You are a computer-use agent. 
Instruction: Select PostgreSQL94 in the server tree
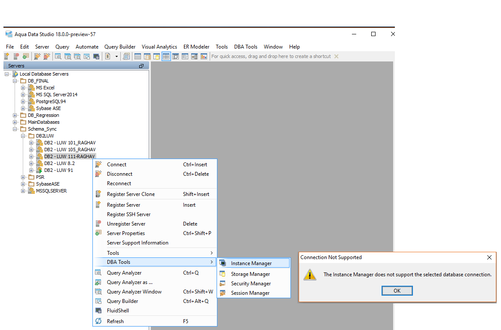point(51,101)
